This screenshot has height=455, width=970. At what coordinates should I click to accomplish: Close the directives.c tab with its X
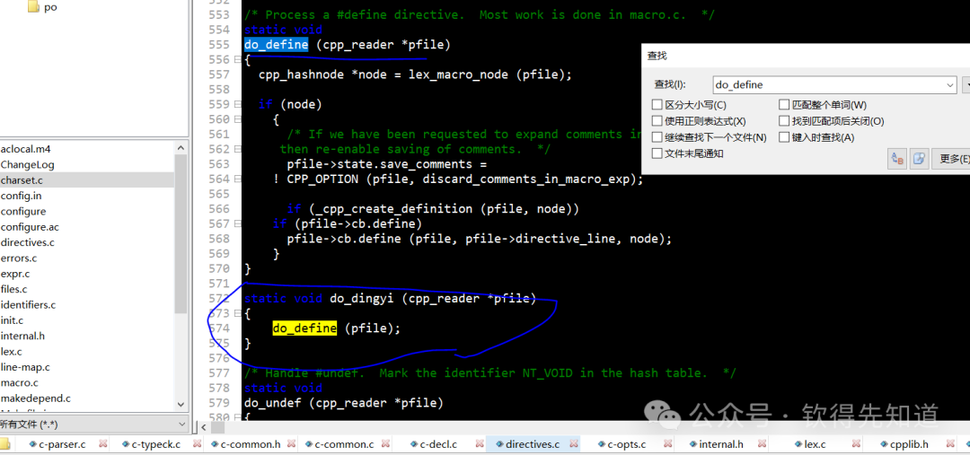click(573, 444)
